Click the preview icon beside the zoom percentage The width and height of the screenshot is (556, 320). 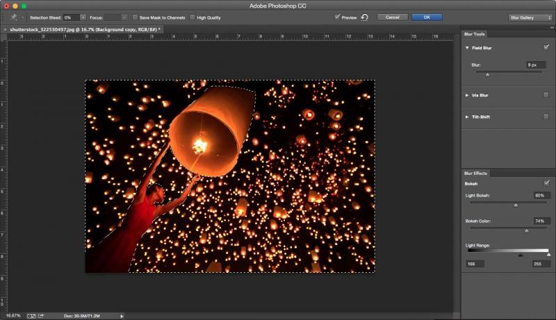pyautogui.click(x=31, y=315)
